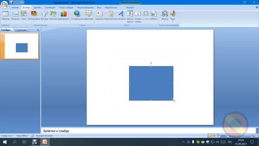Viewport: 259px width, 146px height.
Task: Close the slides pane with X
Action: [38, 30]
